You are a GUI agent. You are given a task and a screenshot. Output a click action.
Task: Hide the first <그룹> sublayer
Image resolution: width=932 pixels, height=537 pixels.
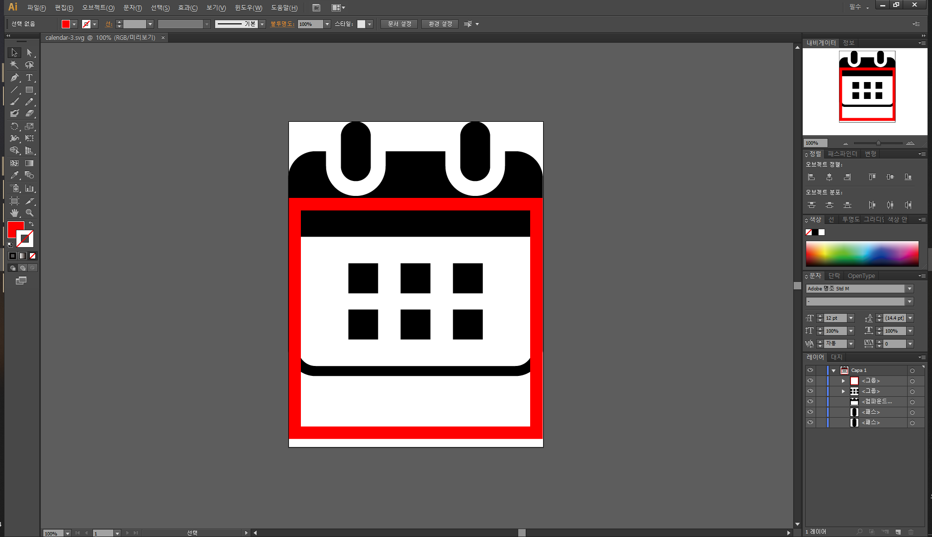810,381
